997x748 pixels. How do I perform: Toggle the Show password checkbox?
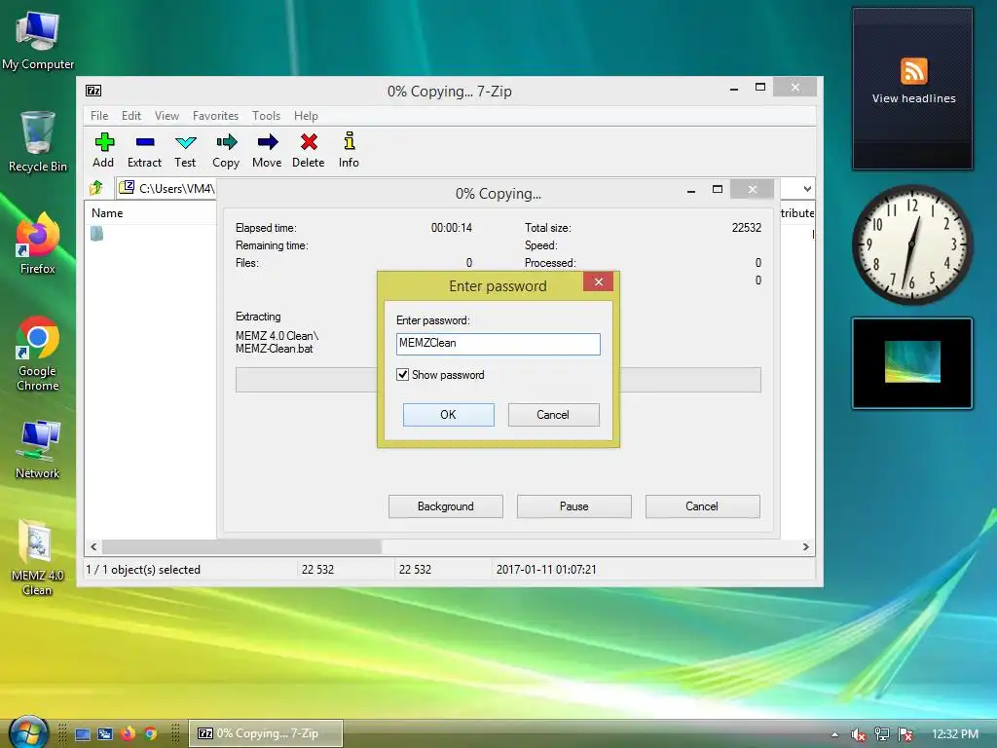tap(402, 375)
